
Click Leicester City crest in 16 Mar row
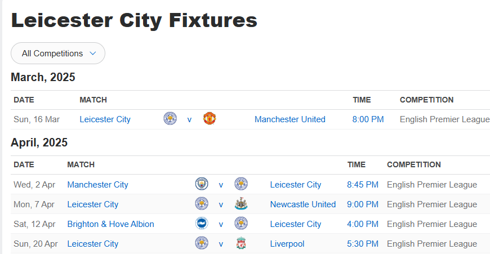[x=170, y=119]
